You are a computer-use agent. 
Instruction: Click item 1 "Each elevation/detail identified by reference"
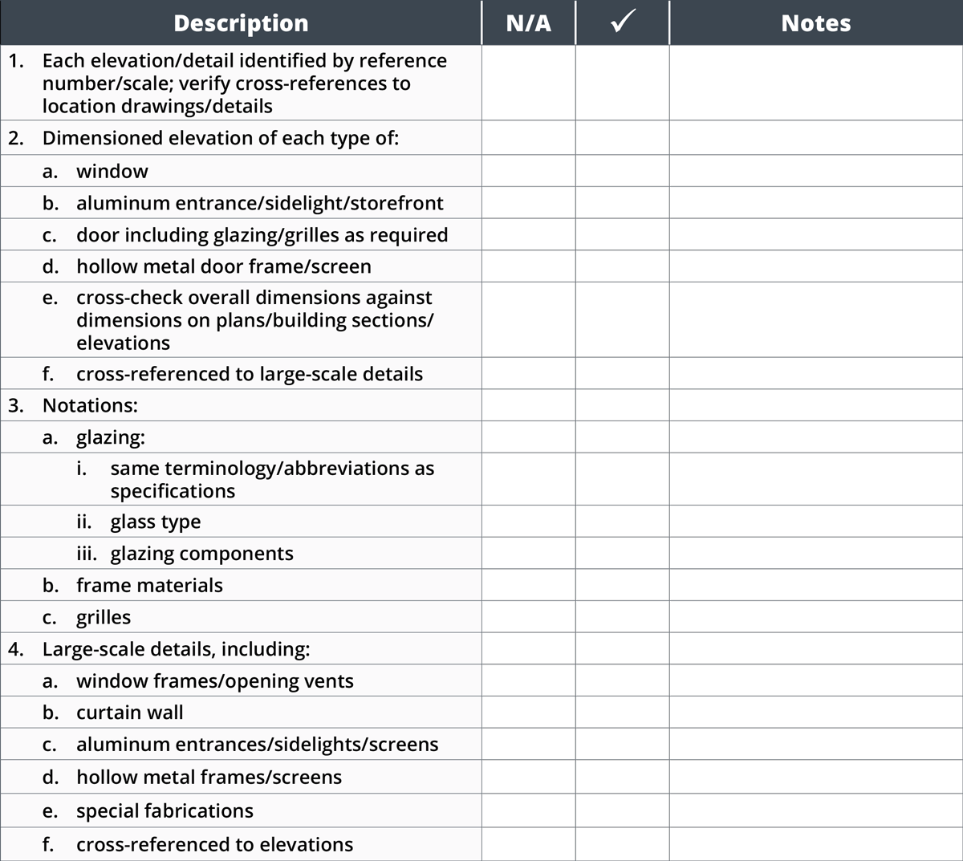point(245,83)
